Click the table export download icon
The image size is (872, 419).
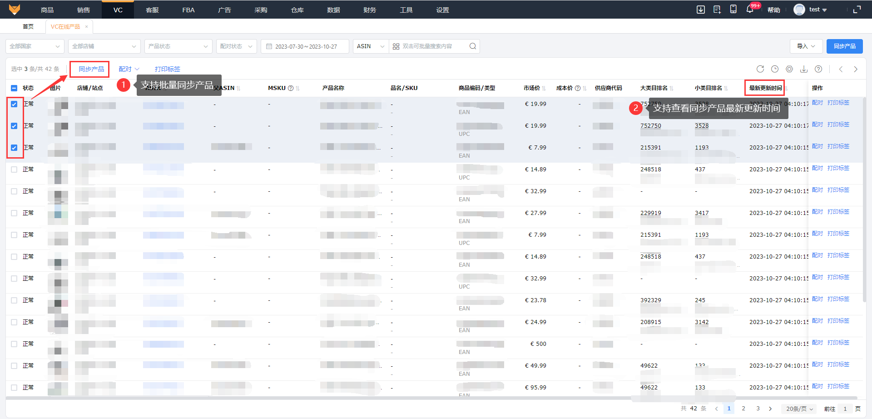pos(804,69)
